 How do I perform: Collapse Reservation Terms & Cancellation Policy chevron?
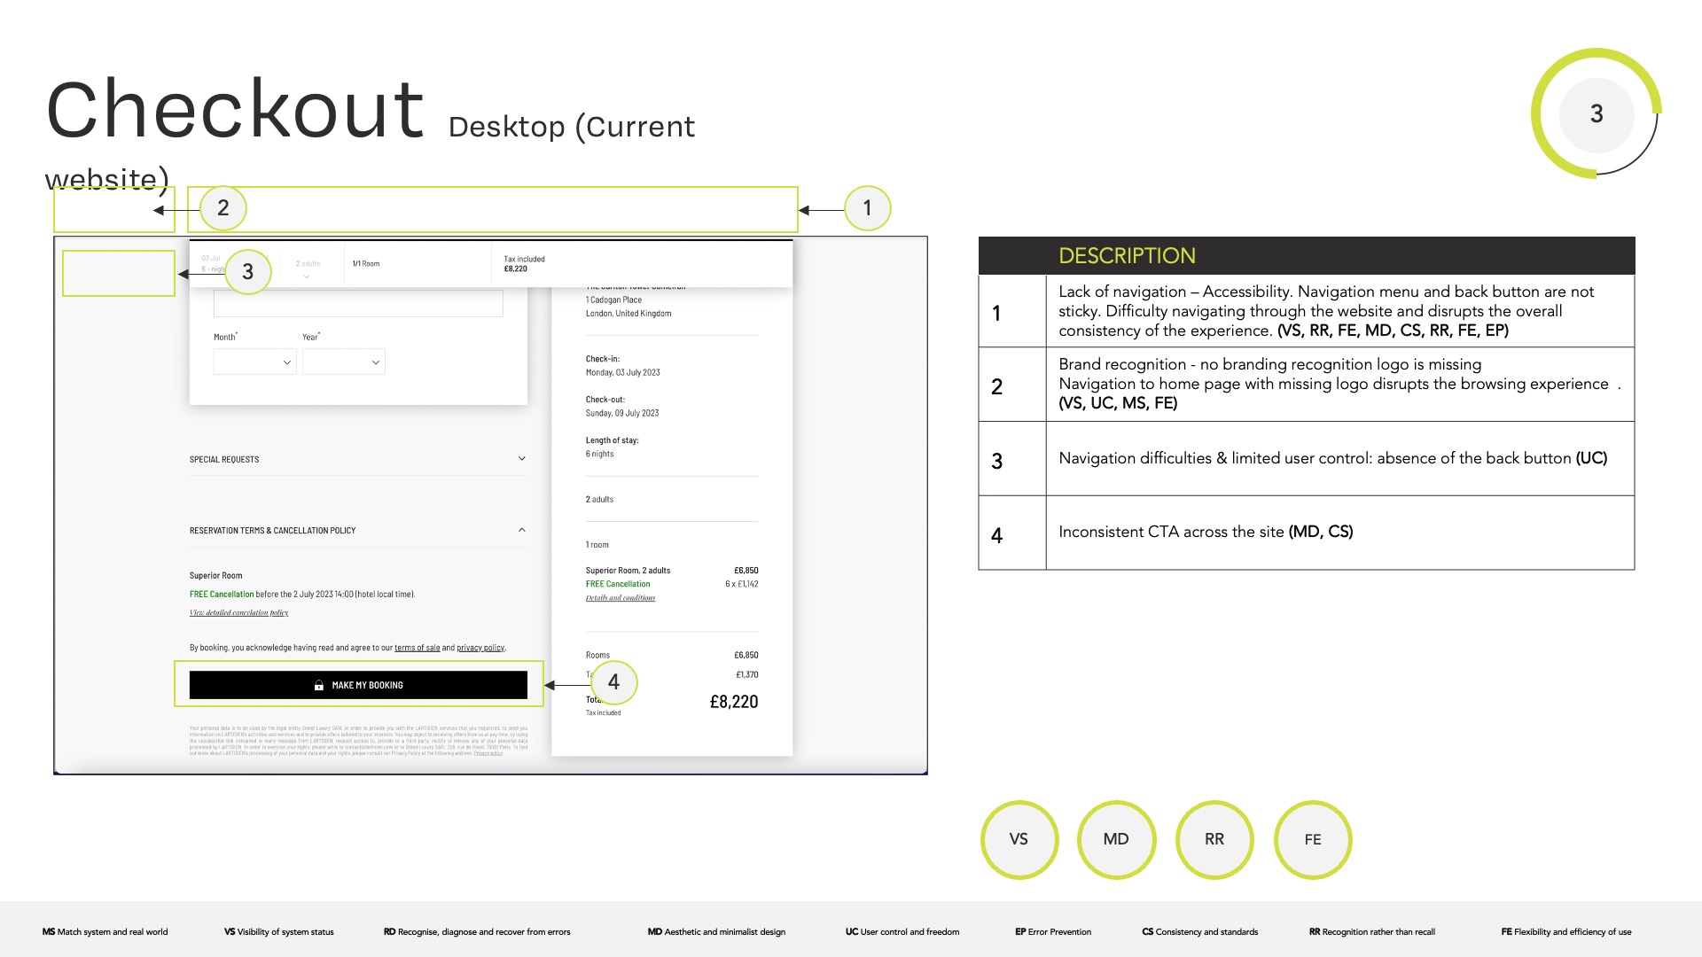pyautogui.click(x=521, y=530)
